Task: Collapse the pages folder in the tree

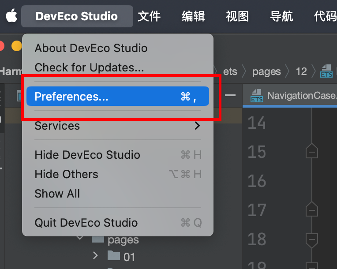Action: click(x=80, y=238)
